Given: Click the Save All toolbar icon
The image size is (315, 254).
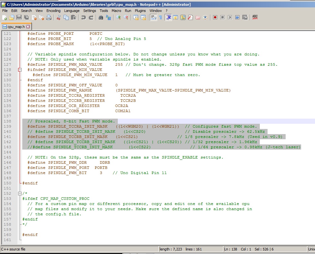Looking at the screenshot, I should tap(26, 18).
